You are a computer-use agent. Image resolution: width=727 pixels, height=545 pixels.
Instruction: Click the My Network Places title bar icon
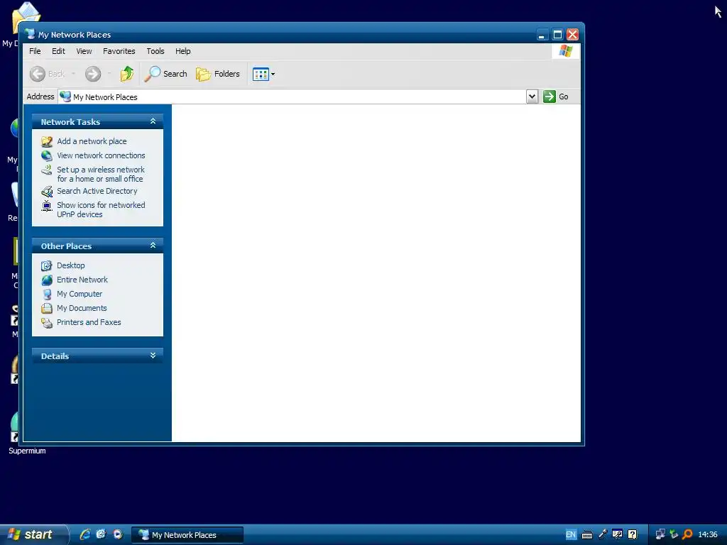click(x=30, y=34)
